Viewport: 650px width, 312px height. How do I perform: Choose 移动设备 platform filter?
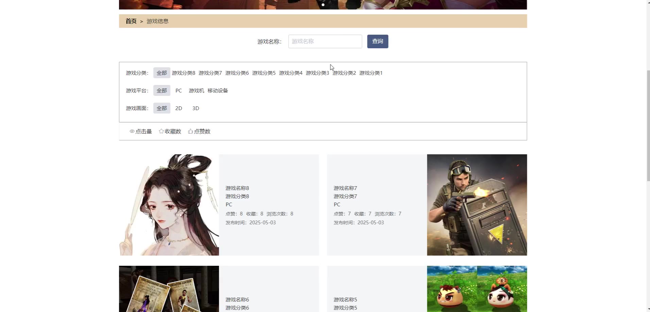pyautogui.click(x=218, y=90)
